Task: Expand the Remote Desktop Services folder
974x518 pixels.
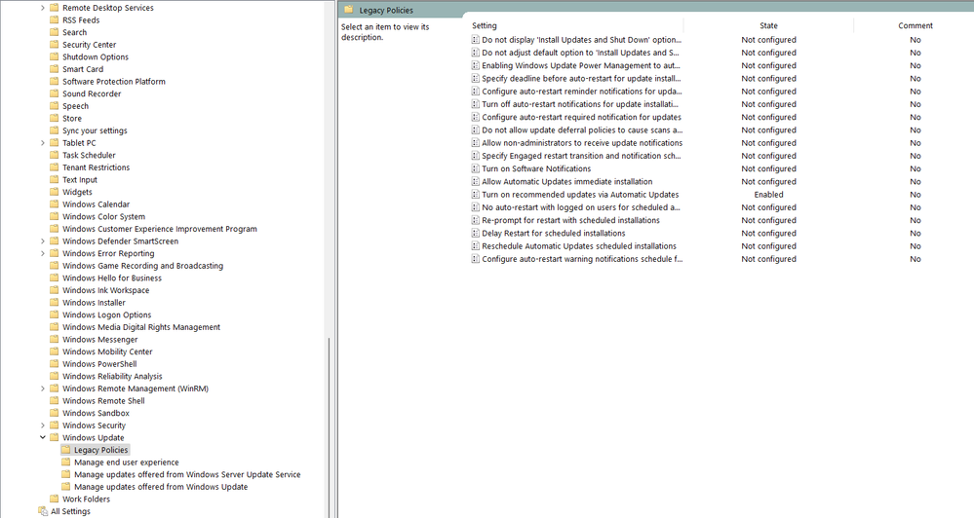Action: tap(42, 8)
